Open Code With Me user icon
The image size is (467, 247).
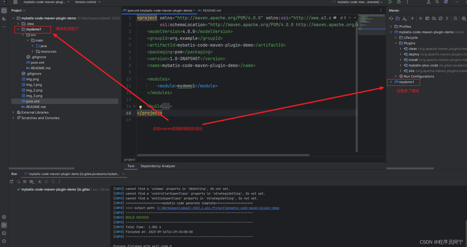pos(429,2)
